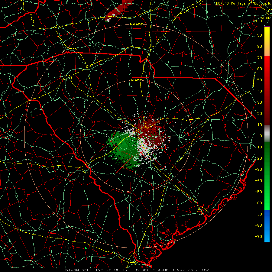Select the 20 value on velocity scale
Image resolution: width=272 pixels, height=272 pixels.
pyautogui.click(x=260, y=113)
